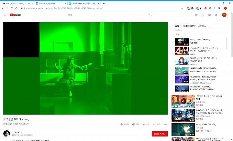Image resolution: width=233 pixels, height=141 pixels.
Task: Click the blue round extension icon
Action: point(210,8)
